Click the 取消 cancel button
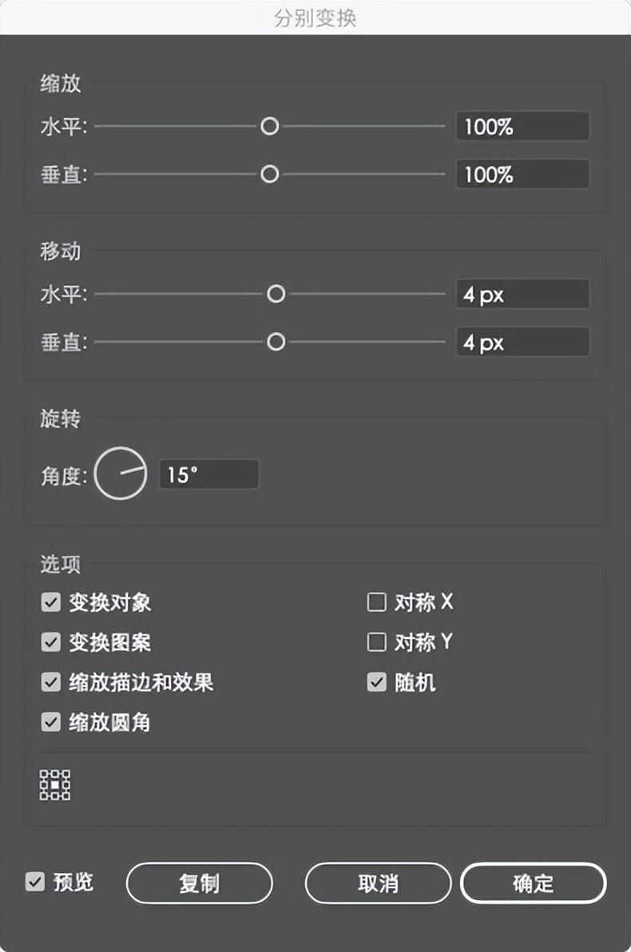 pyautogui.click(x=378, y=884)
